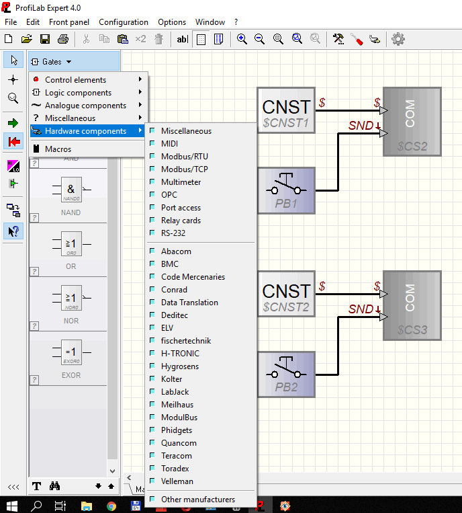Click the '<<<' collapse panel button

(x=13, y=486)
